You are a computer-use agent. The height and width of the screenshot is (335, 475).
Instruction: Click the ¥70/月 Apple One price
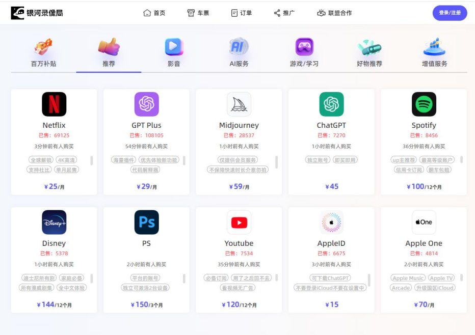(x=424, y=304)
